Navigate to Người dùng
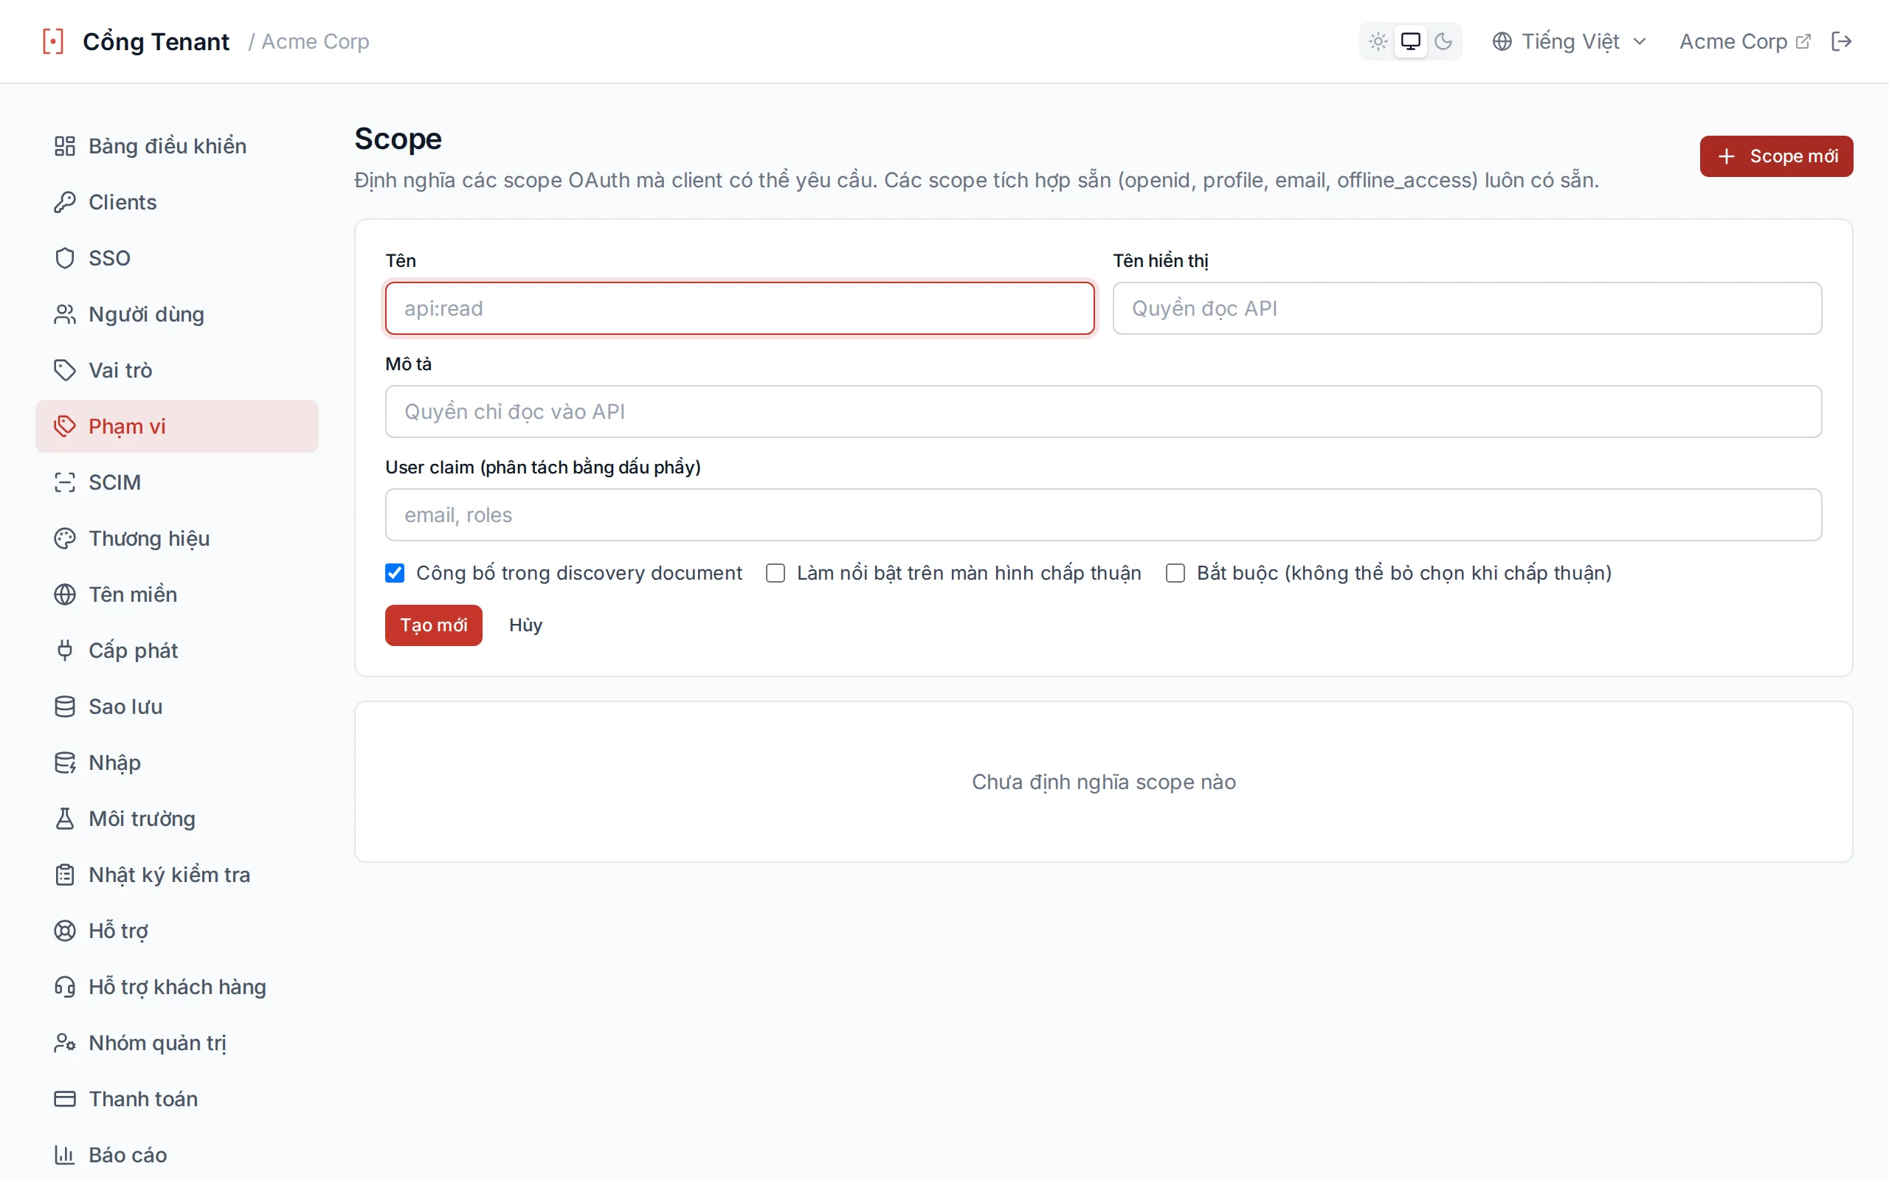The width and height of the screenshot is (1889, 1180). click(x=177, y=314)
